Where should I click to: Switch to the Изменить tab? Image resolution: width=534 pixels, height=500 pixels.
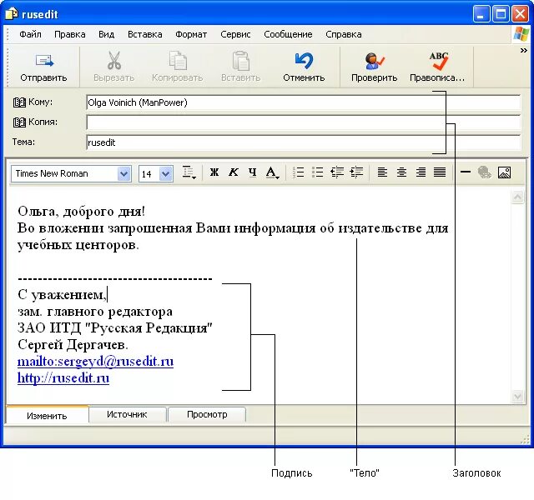tap(47, 415)
